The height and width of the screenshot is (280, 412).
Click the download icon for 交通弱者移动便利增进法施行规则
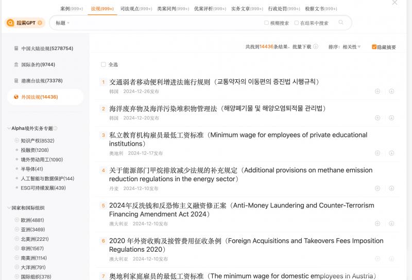click(x=391, y=91)
